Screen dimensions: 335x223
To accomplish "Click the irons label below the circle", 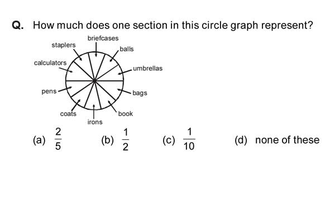I will coord(95,122).
